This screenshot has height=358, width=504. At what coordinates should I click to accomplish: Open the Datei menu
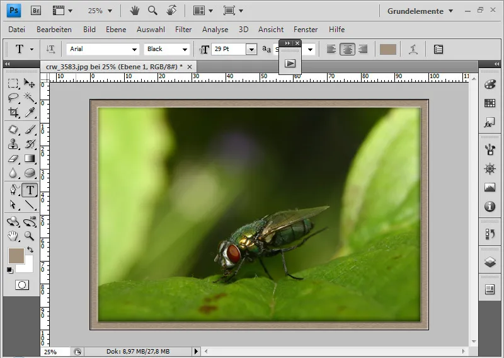[x=17, y=30]
